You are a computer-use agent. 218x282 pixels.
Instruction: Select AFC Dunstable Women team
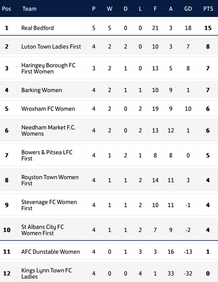pos(50,252)
